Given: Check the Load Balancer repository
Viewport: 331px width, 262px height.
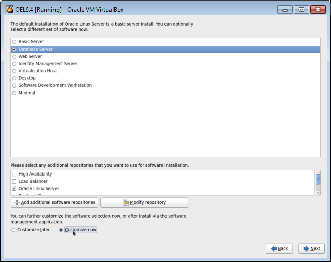Looking at the screenshot, I should [14, 182].
